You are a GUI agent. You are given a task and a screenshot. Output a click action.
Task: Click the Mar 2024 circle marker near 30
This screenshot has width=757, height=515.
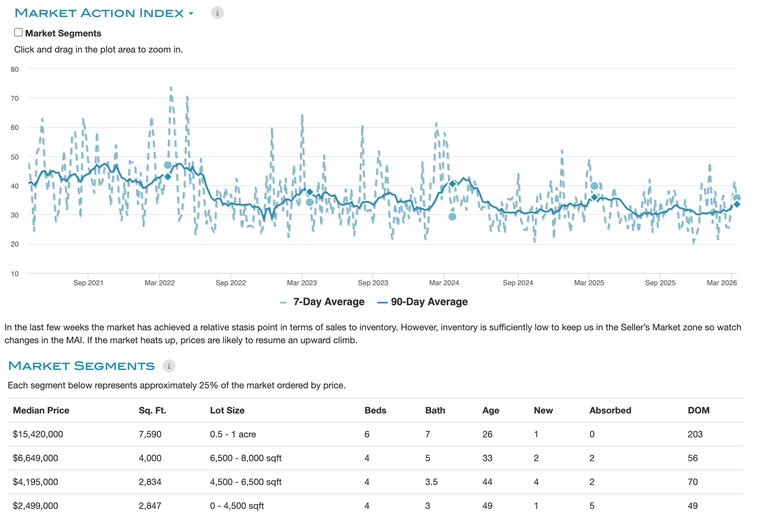tap(452, 217)
